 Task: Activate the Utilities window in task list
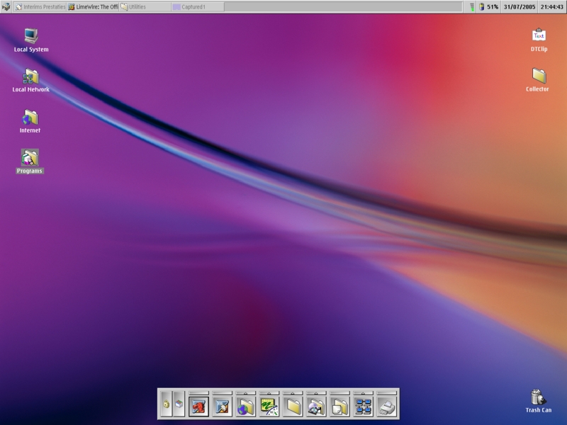click(x=145, y=6)
